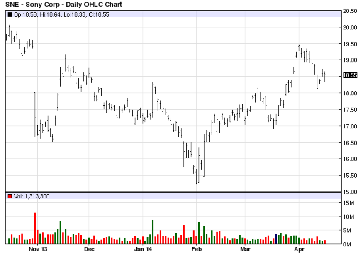
Task: Click the single blue volume bar in late March
Action: click(276, 239)
